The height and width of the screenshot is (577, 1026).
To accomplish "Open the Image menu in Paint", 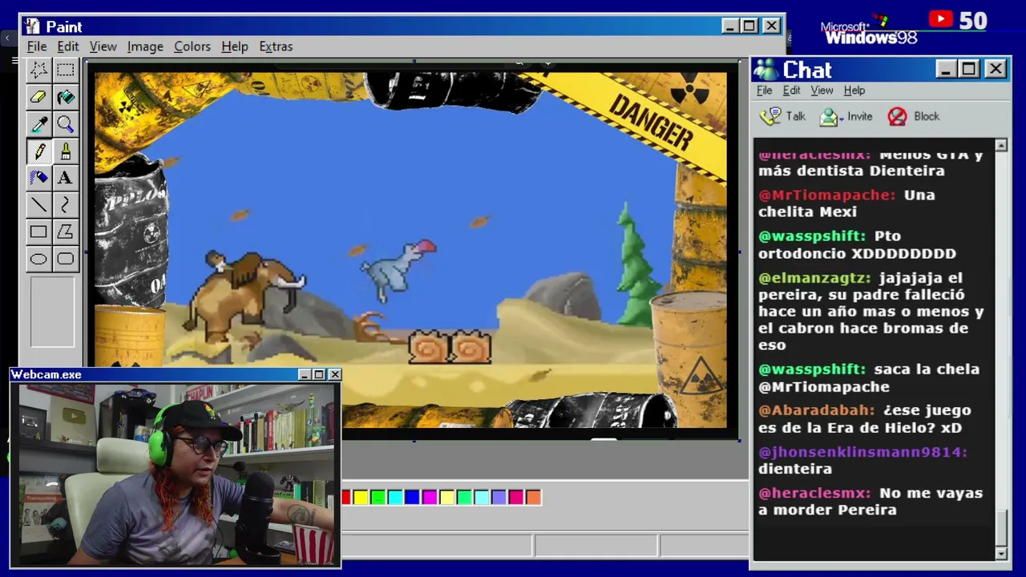I will tap(145, 46).
